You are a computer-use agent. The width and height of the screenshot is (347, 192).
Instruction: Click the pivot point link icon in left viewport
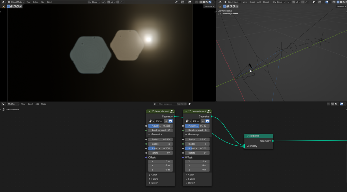[104, 2]
